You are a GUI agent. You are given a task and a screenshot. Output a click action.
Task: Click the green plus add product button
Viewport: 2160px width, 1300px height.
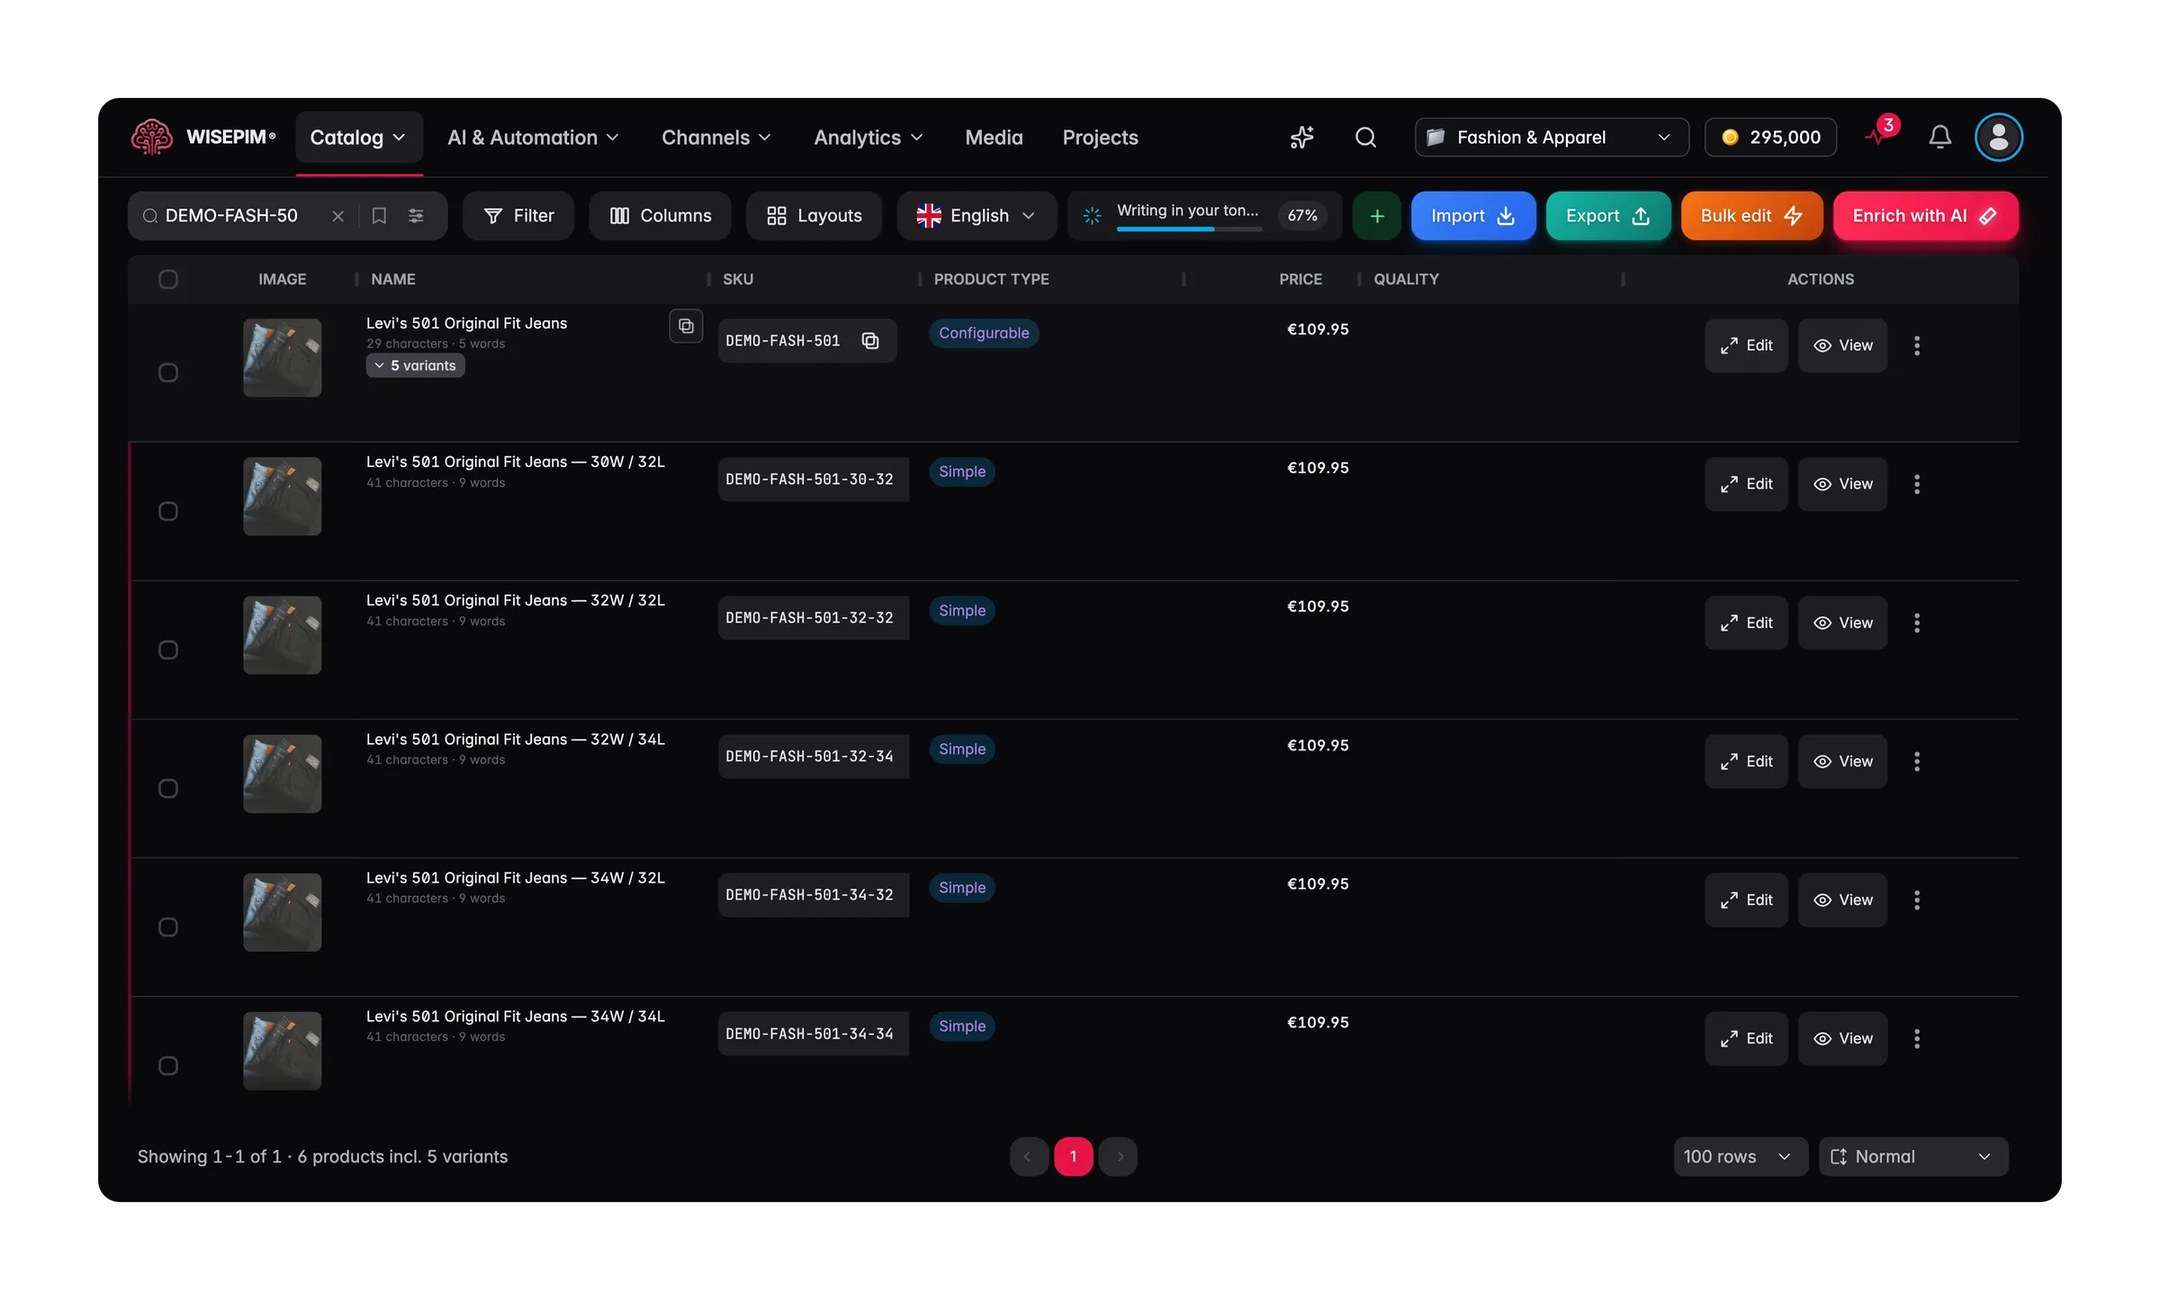point(1376,216)
